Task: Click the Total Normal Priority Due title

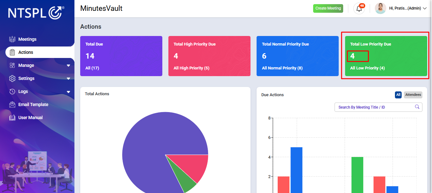Action: [x=285, y=44]
